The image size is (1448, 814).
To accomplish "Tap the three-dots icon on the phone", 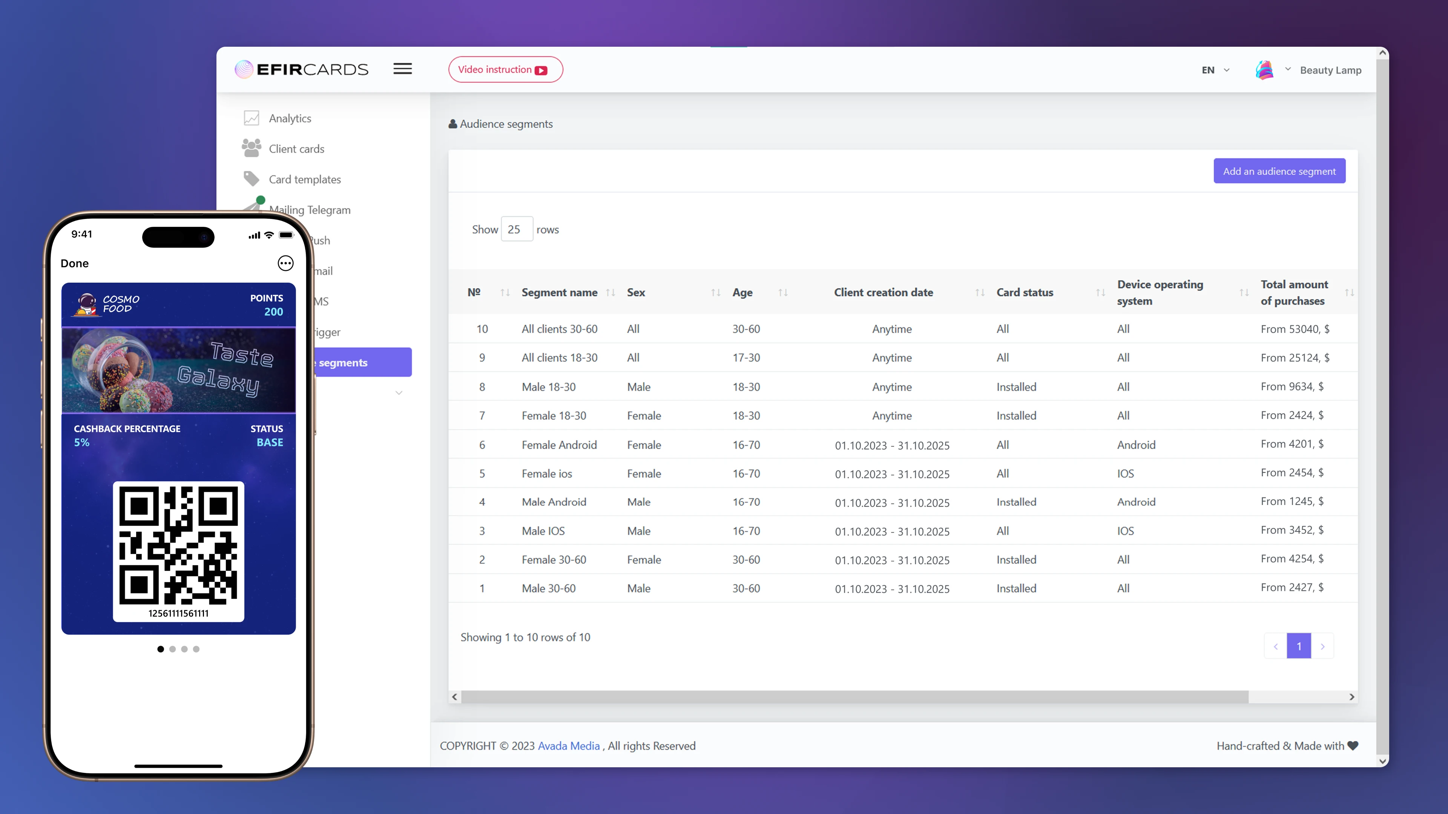I will tap(285, 263).
